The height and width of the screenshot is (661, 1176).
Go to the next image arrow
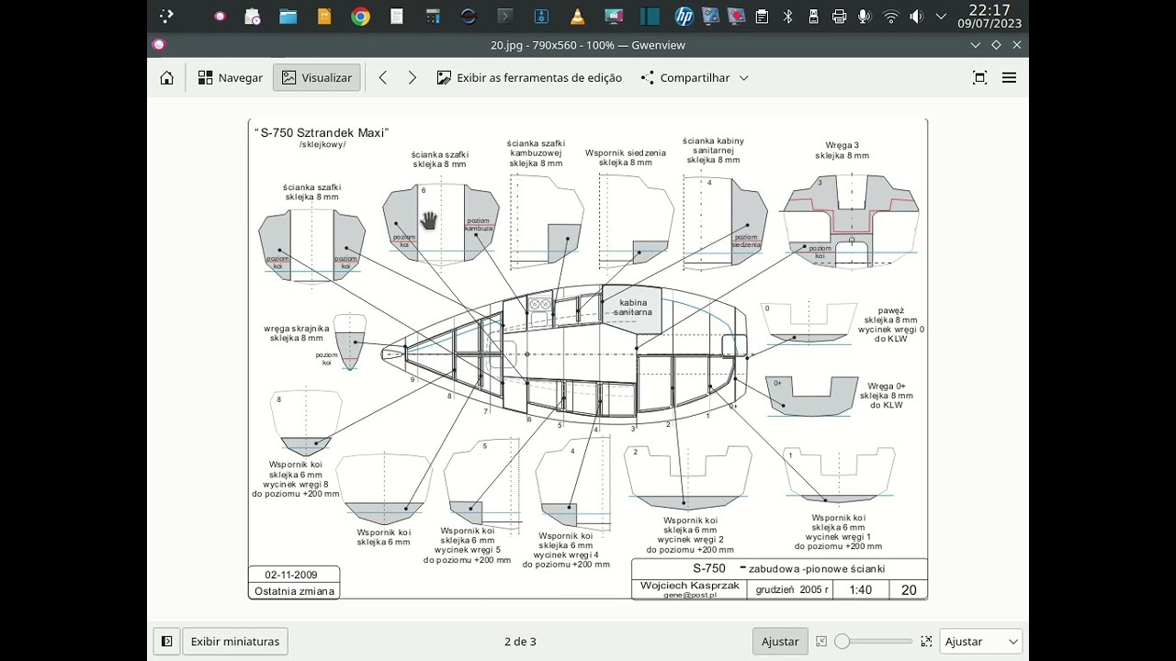click(x=413, y=78)
